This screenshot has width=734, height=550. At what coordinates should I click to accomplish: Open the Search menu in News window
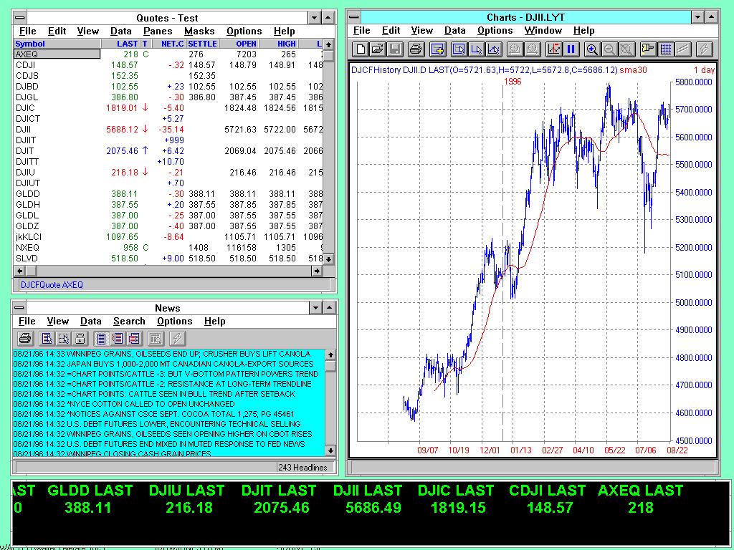tap(129, 322)
